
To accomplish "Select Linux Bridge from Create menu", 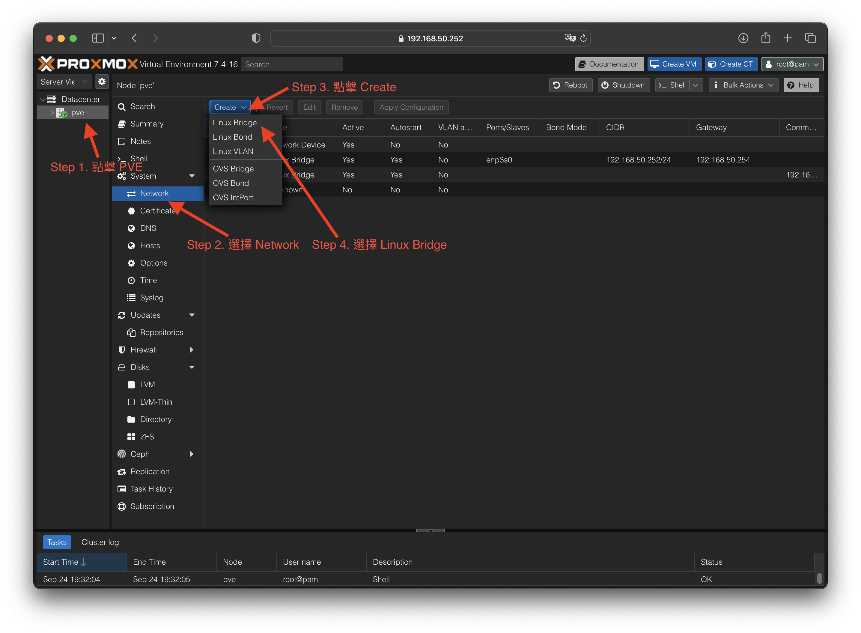I will [x=234, y=123].
